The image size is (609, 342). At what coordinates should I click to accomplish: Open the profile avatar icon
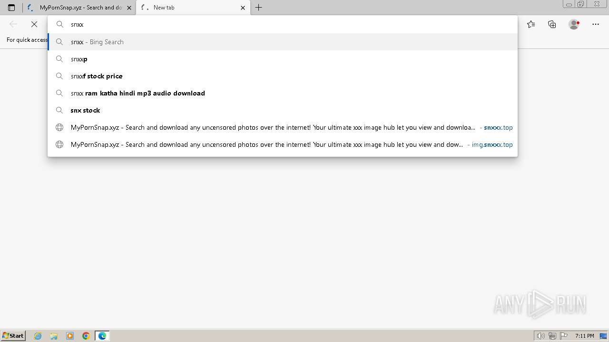point(574,24)
